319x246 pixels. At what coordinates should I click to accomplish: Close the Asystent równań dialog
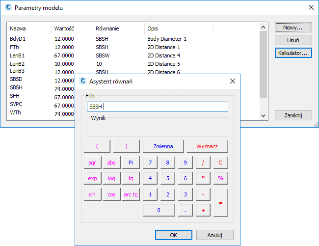click(x=232, y=81)
